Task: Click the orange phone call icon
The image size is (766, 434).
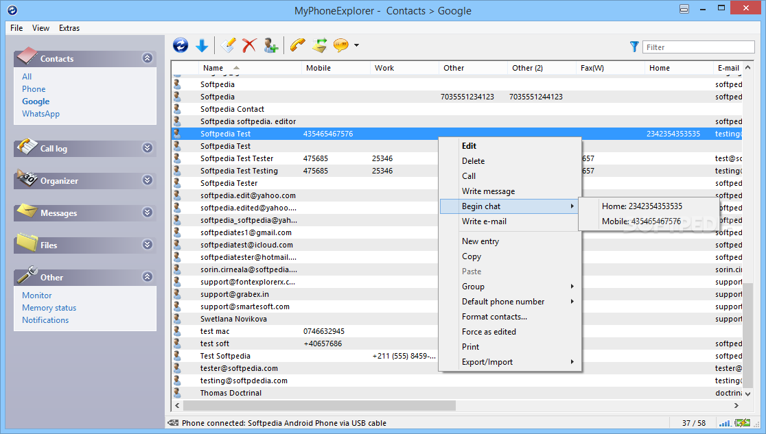Action: [297, 45]
